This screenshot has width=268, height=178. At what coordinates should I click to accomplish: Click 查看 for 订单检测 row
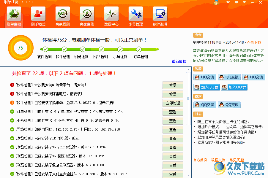coord(173,112)
